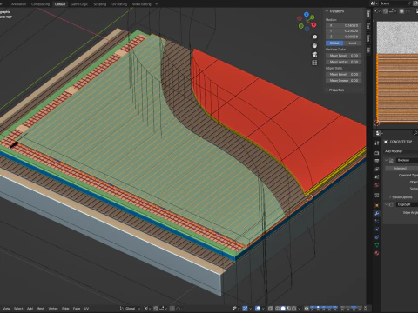Open the Object Constraints tab icon

click(x=377, y=237)
